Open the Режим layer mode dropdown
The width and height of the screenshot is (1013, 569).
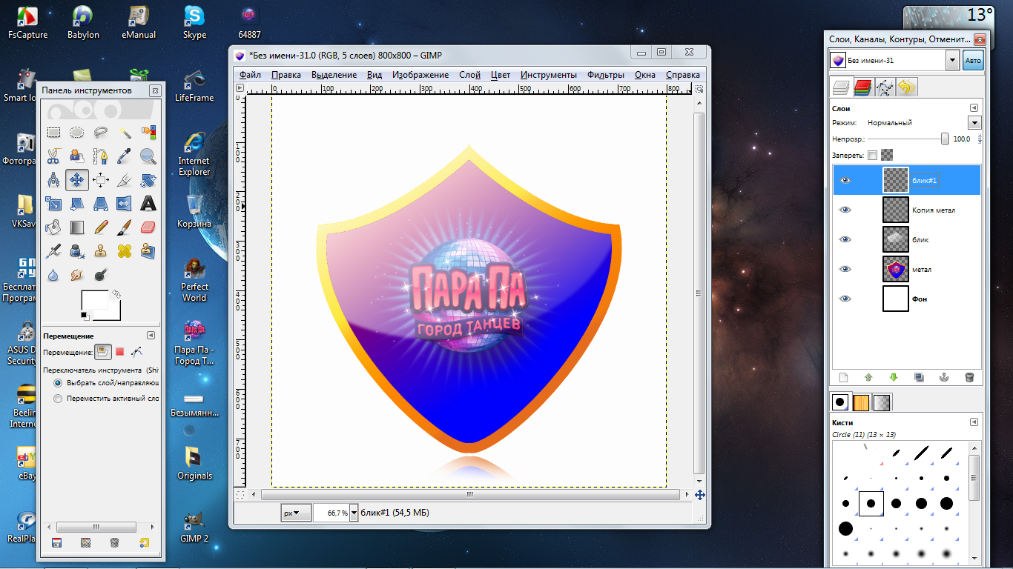click(974, 123)
